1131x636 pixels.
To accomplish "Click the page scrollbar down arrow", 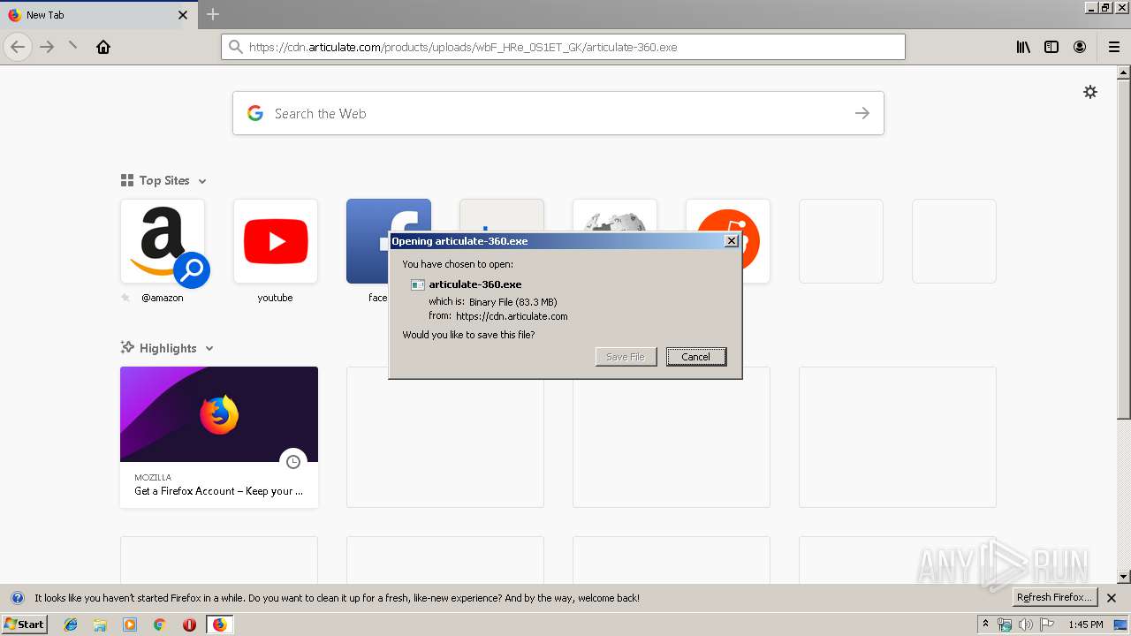I will (1124, 577).
